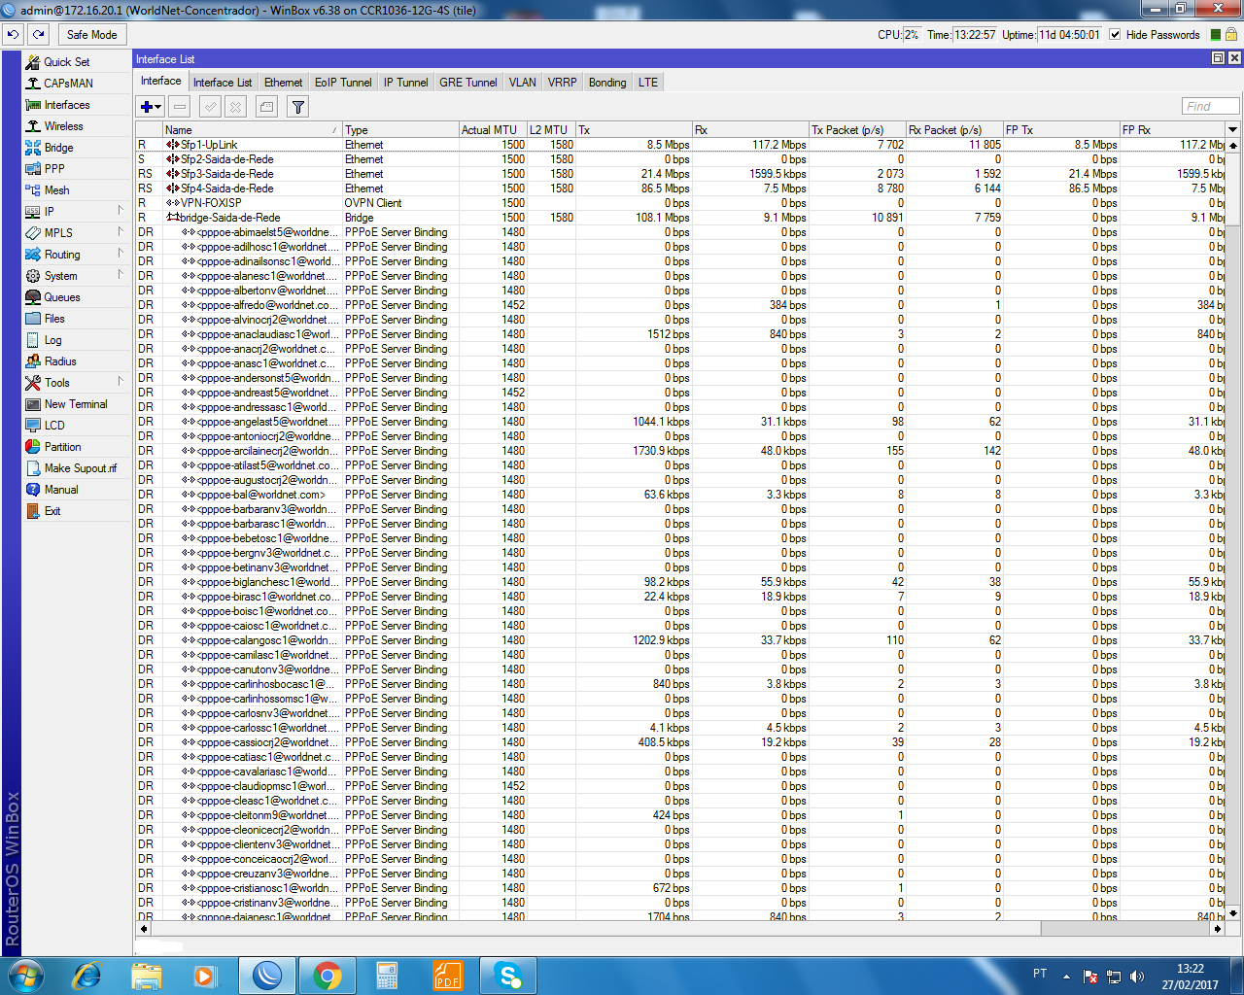This screenshot has width=1244, height=995.
Task: Open Log sidebar entry
Action: pos(52,339)
